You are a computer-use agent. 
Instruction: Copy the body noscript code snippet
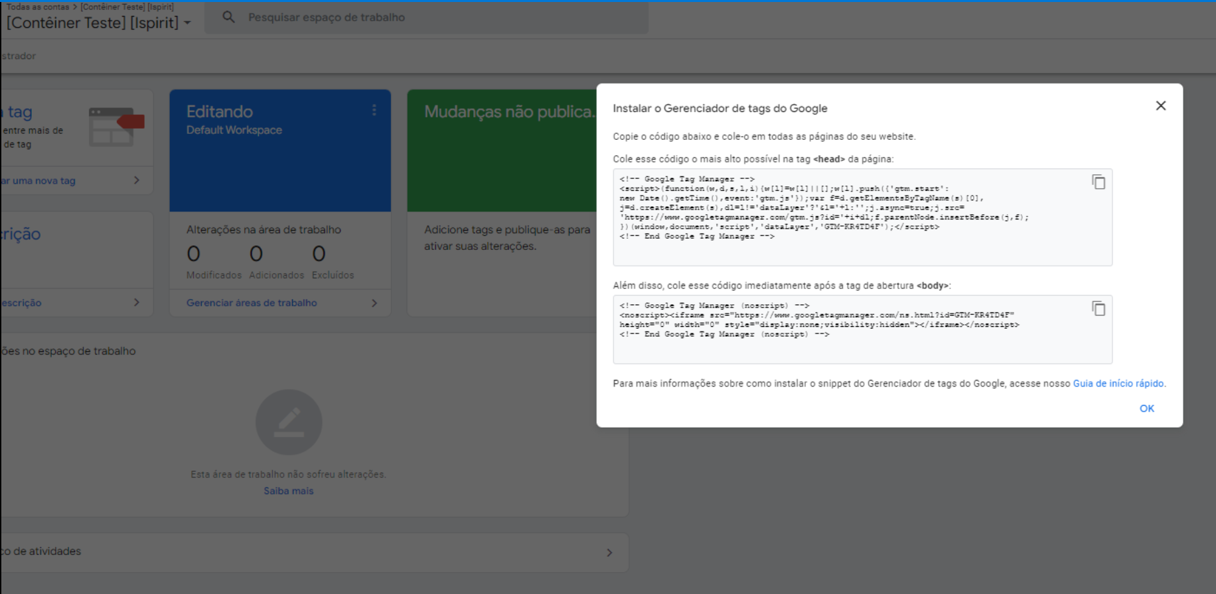point(1099,308)
